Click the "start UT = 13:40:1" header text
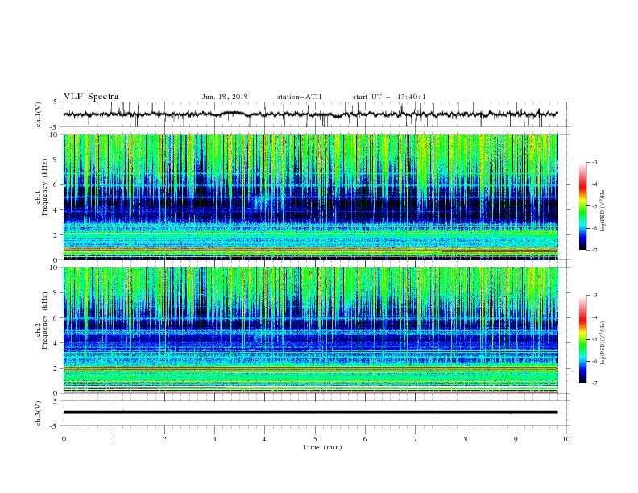638x493 pixels. click(389, 97)
